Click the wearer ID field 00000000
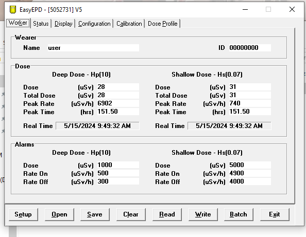Image resolution: width=306 pixels, height=237 pixels. (x=250, y=48)
